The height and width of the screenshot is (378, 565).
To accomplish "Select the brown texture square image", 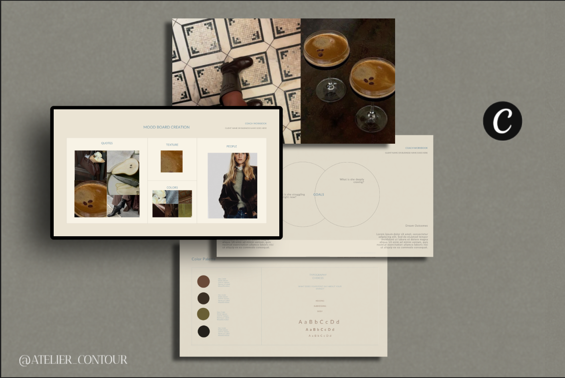I will pos(172,161).
